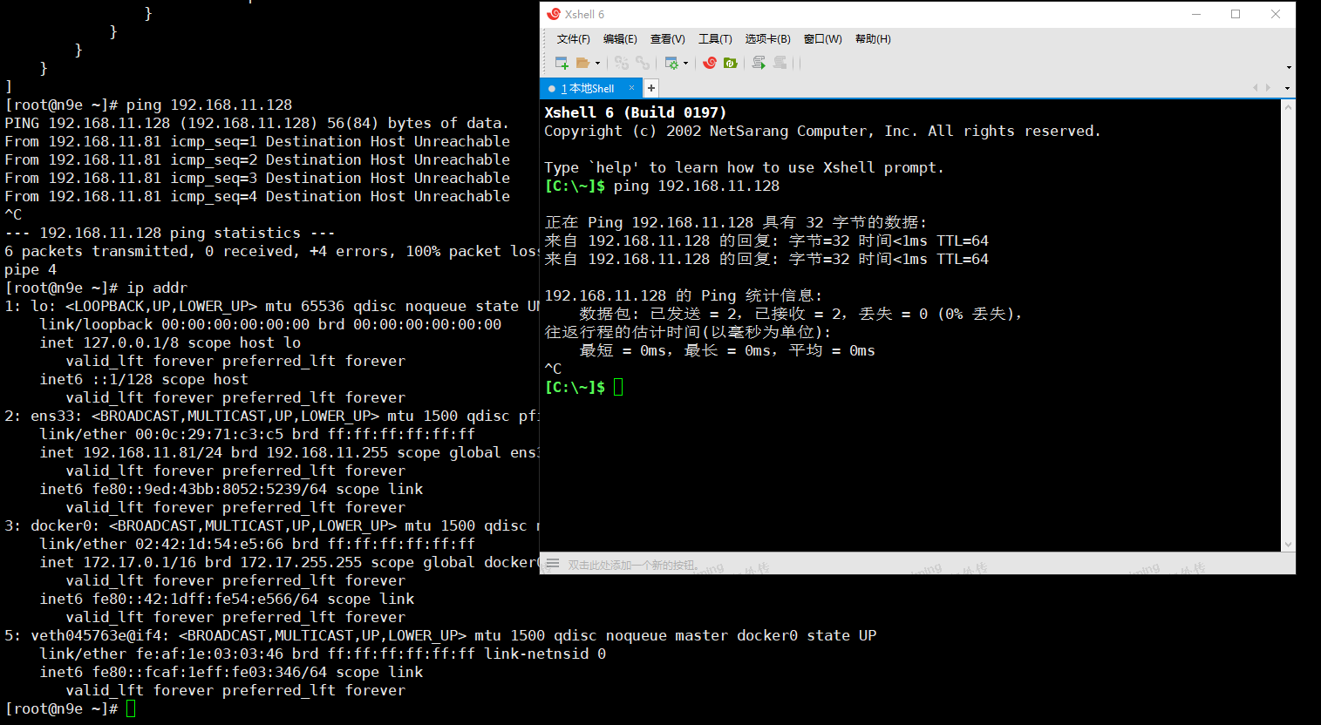This screenshot has width=1321, height=725.
Task: Click the Xshell 6 title bar logo
Action: coord(553,14)
